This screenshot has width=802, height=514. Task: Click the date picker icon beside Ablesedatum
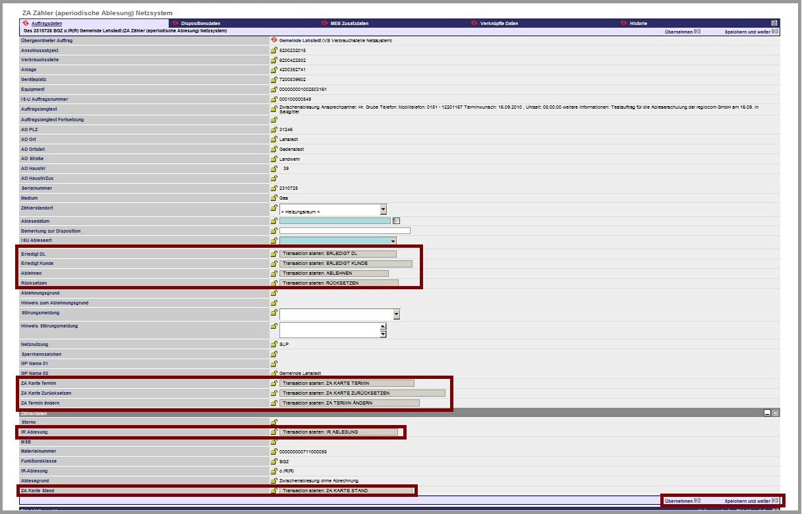click(396, 221)
